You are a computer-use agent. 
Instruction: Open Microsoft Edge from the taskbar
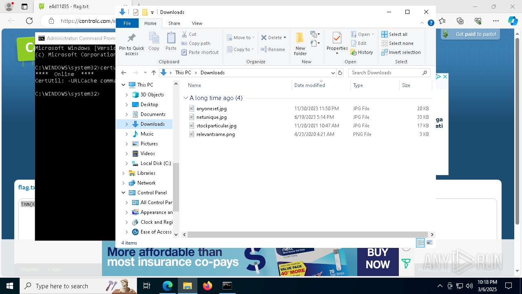click(x=168, y=286)
